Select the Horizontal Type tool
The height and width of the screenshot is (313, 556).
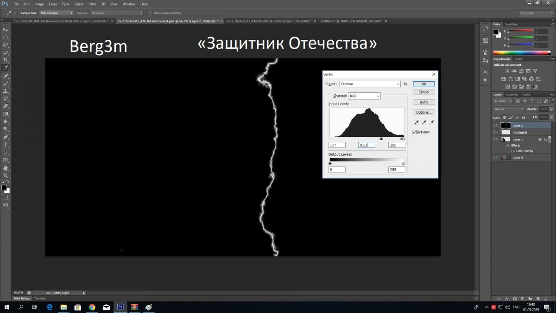6,145
